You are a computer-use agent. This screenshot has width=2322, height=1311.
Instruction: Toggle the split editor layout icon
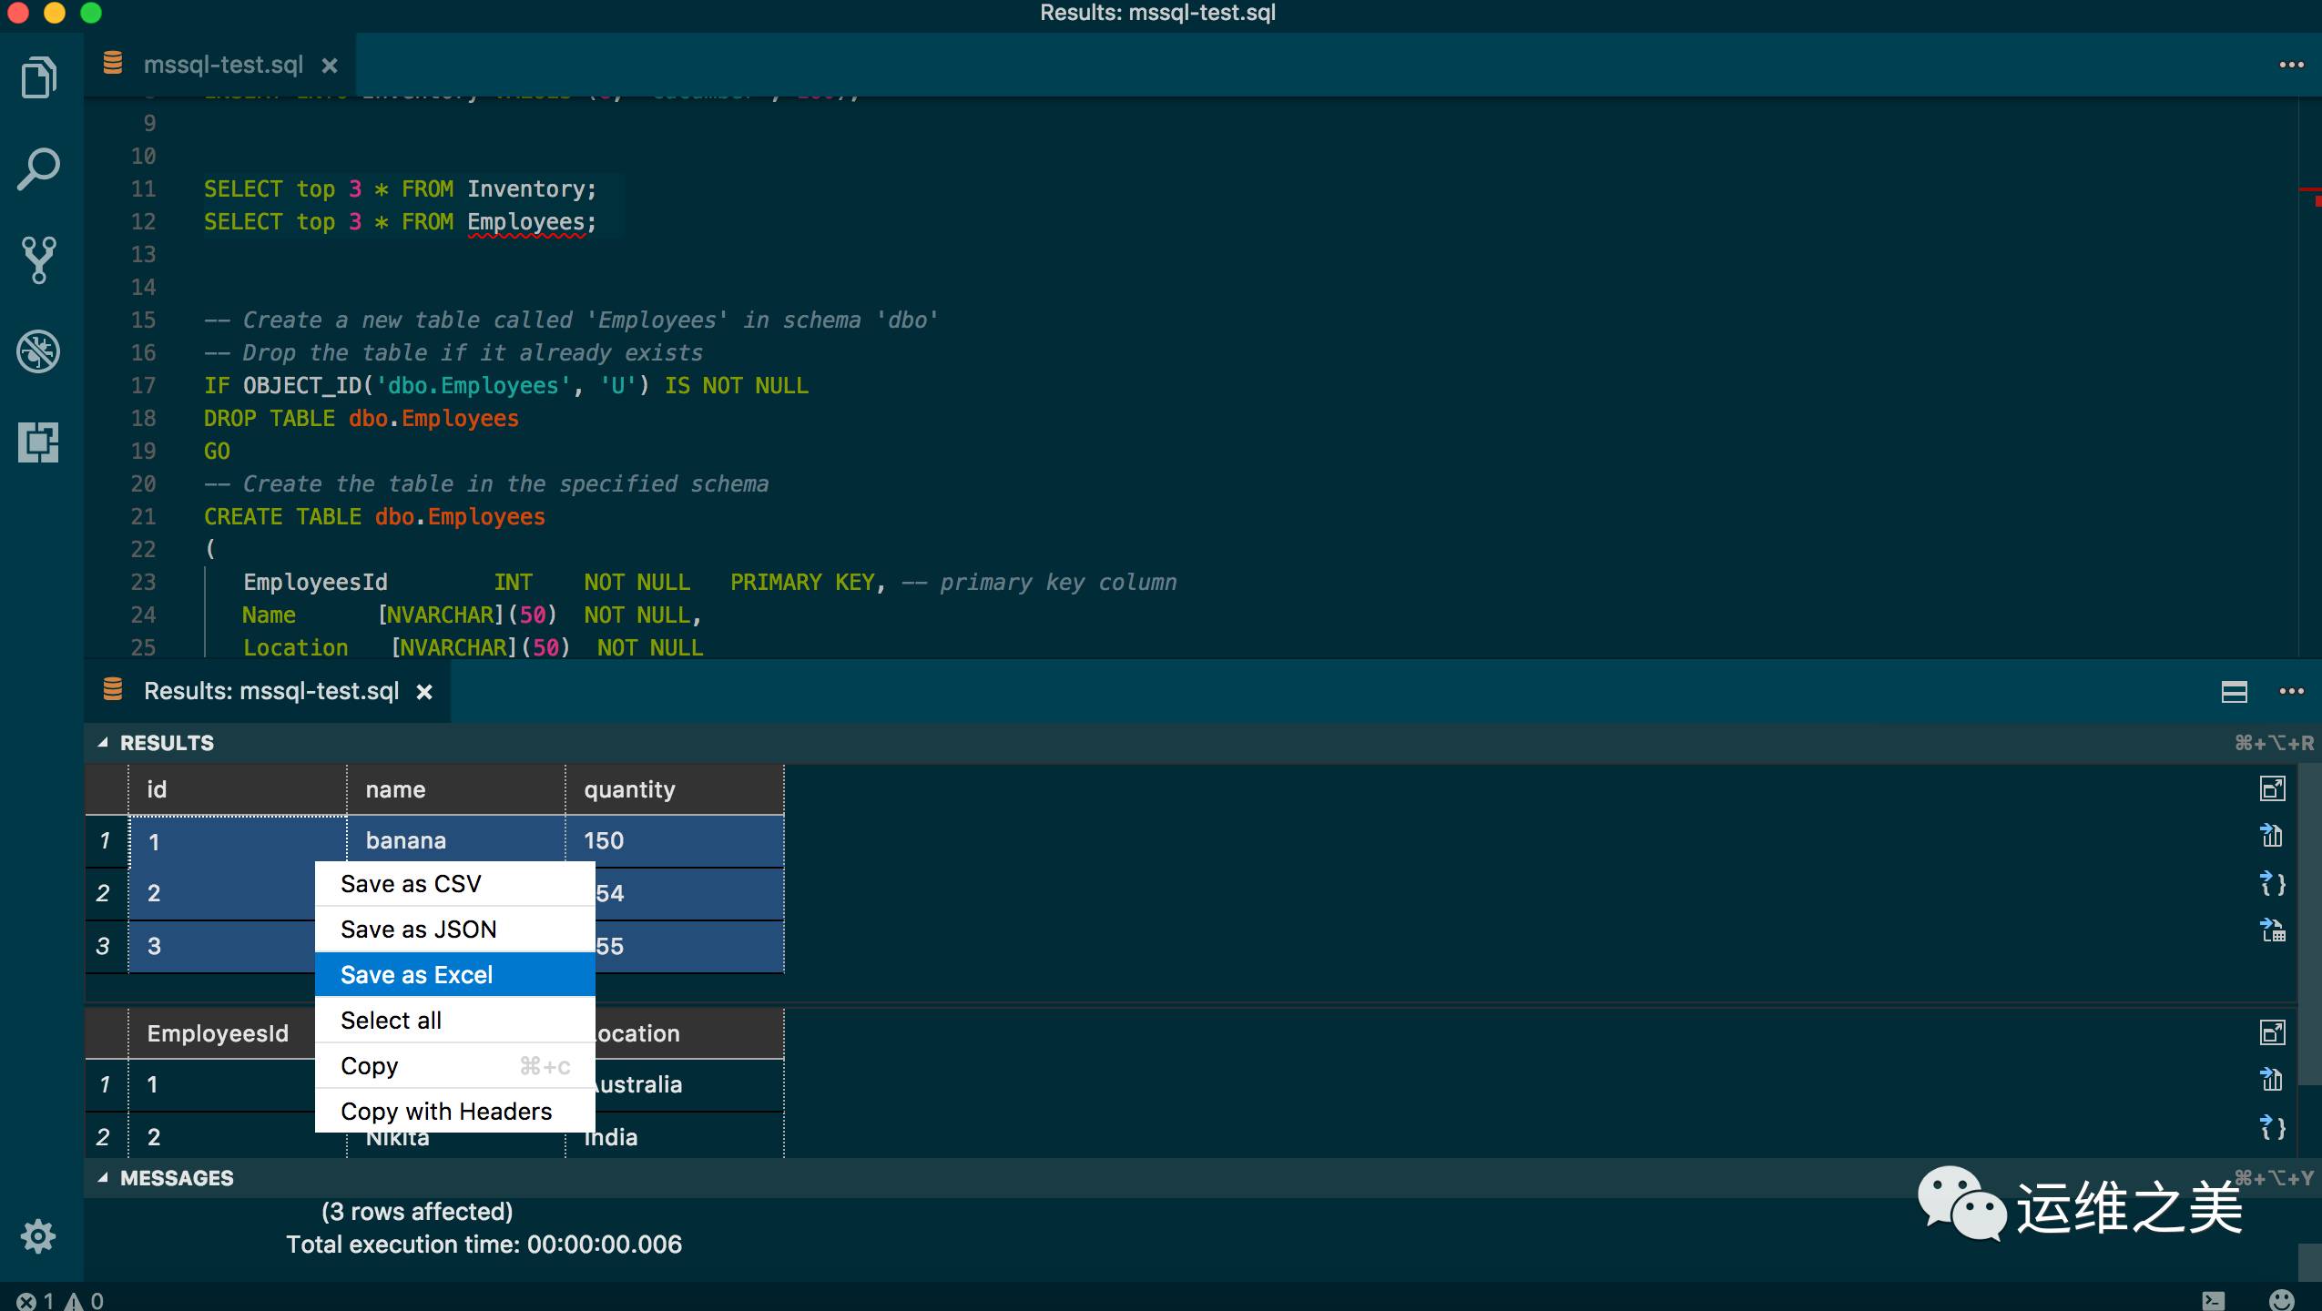[x=2234, y=692]
